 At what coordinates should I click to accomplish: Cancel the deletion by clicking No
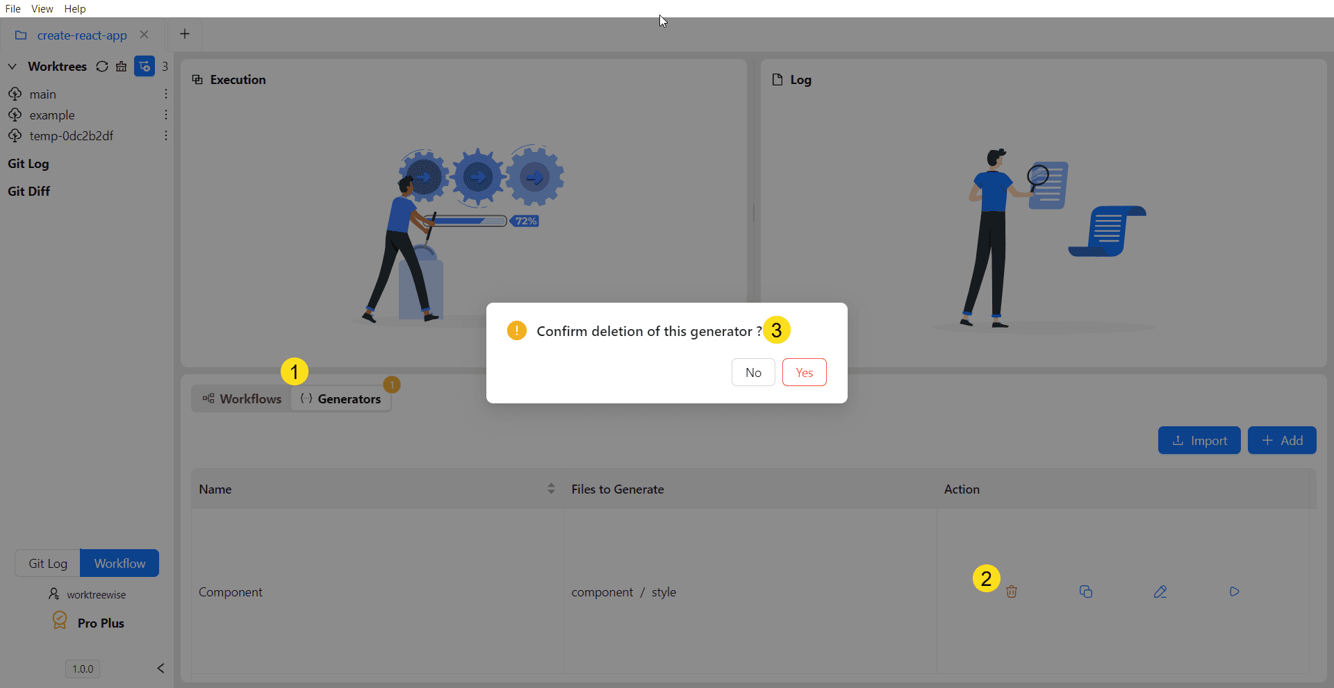(753, 373)
